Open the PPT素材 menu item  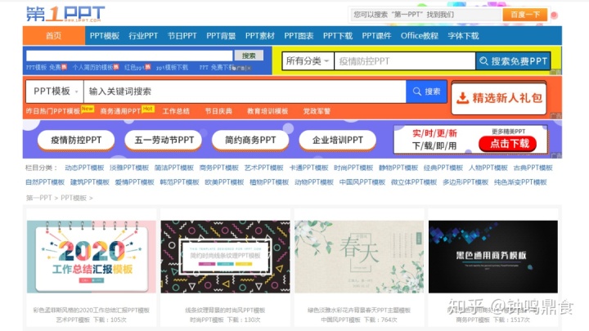click(x=260, y=36)
